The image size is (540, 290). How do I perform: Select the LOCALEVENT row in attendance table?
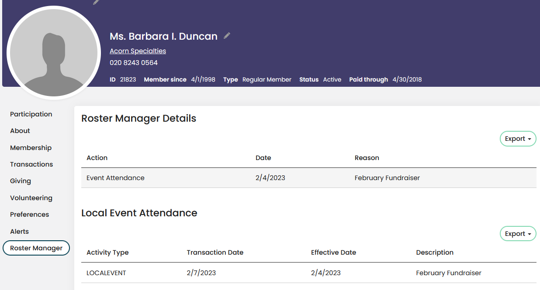pos(106,273)
